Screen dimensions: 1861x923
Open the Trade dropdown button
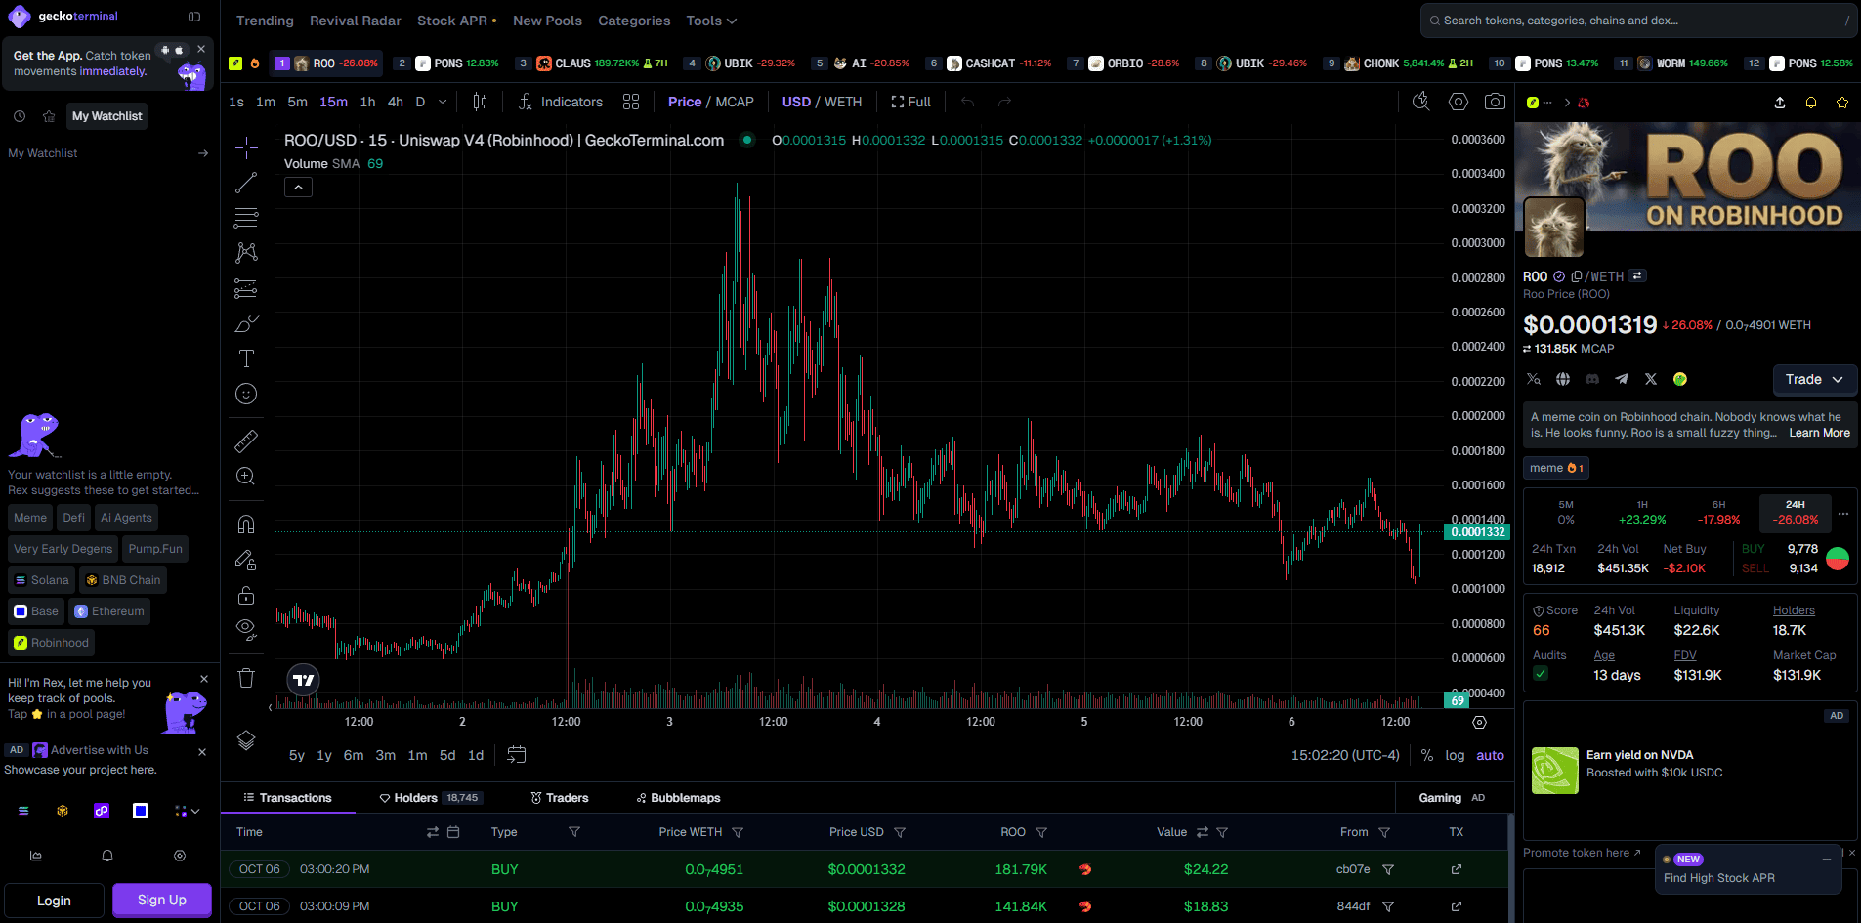1814,379
